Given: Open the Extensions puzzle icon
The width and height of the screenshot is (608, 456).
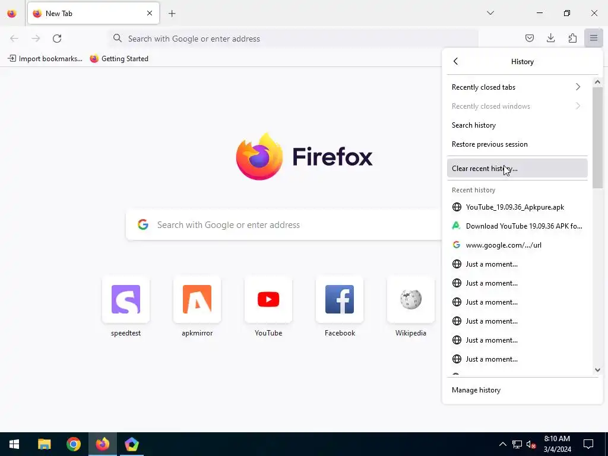Looking at the screenshot, I should (572, 38).
